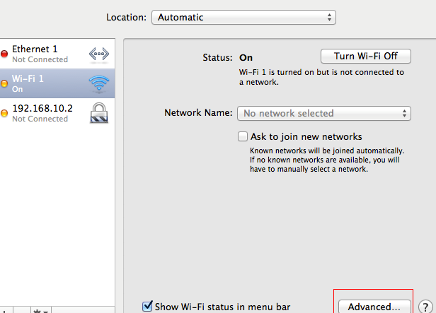
Task: Open the help question mark button
Action: pos(425,307)
